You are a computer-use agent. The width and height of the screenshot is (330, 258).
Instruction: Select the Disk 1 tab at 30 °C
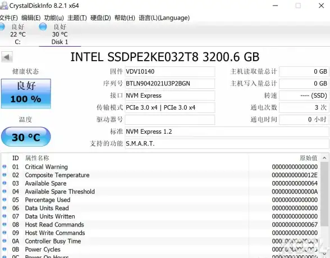point(59,34)
